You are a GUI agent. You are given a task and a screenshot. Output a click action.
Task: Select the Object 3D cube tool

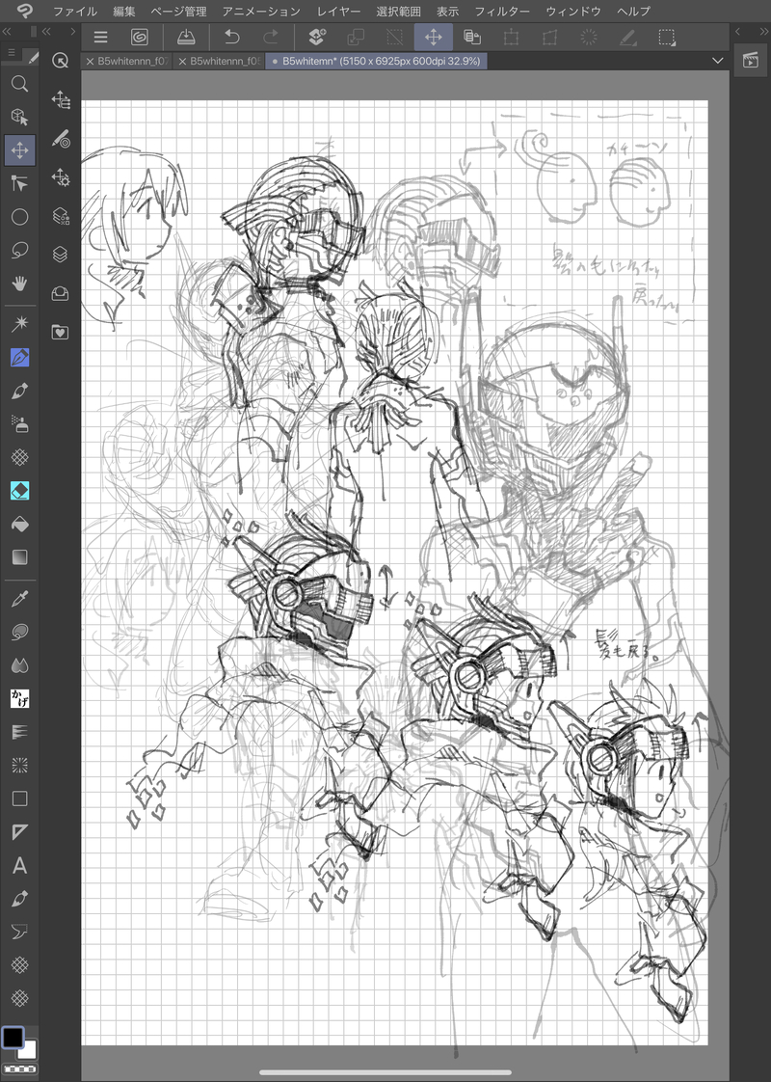pyautogui.click(x=20, y=117)
